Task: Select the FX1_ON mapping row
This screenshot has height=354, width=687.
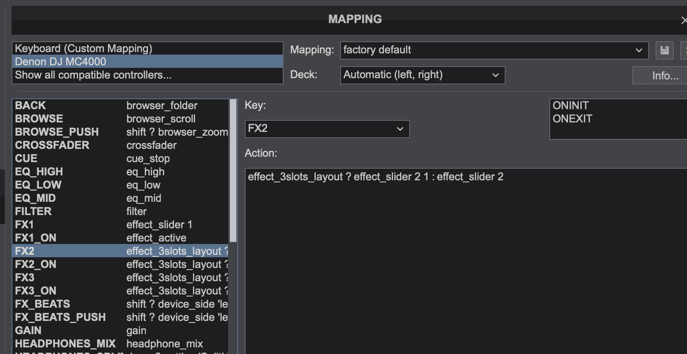Action: [121, 238]
